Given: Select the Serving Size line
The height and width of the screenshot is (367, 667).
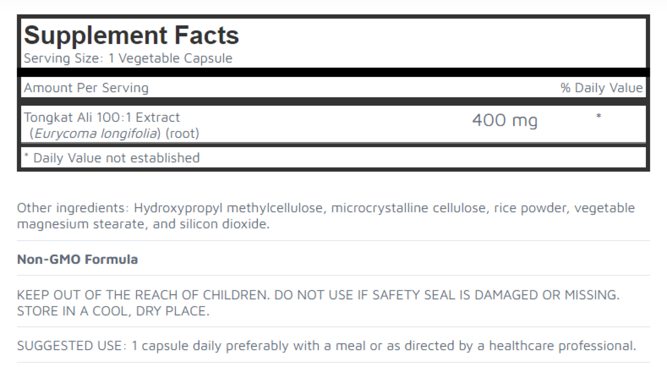Looking at the screenshot, I should [x=128, y=59].
